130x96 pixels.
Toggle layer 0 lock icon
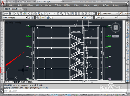tap(48, 18)
